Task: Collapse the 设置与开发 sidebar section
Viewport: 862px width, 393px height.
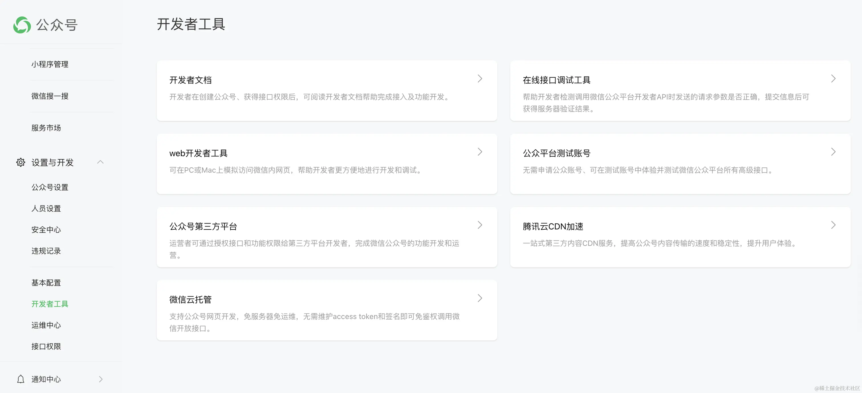Action: [100, 162]
